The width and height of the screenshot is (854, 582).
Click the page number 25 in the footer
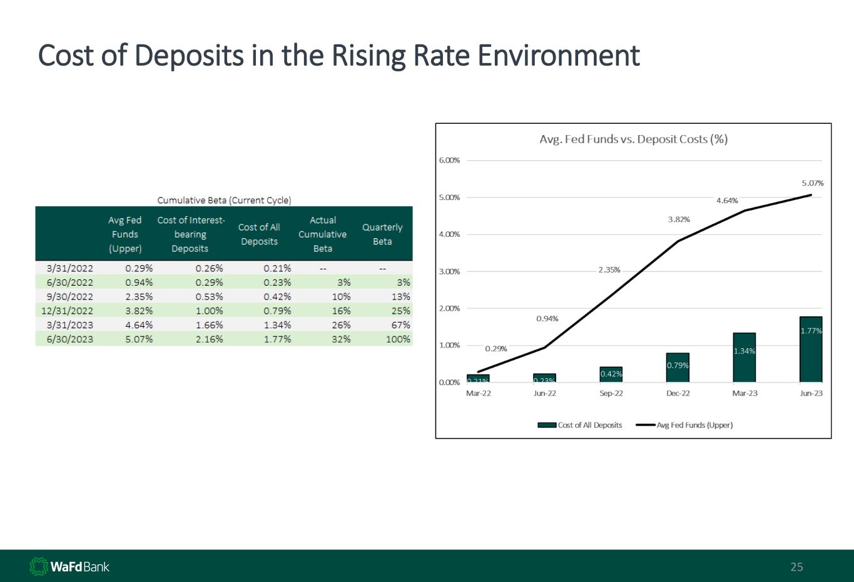[796, 567]
